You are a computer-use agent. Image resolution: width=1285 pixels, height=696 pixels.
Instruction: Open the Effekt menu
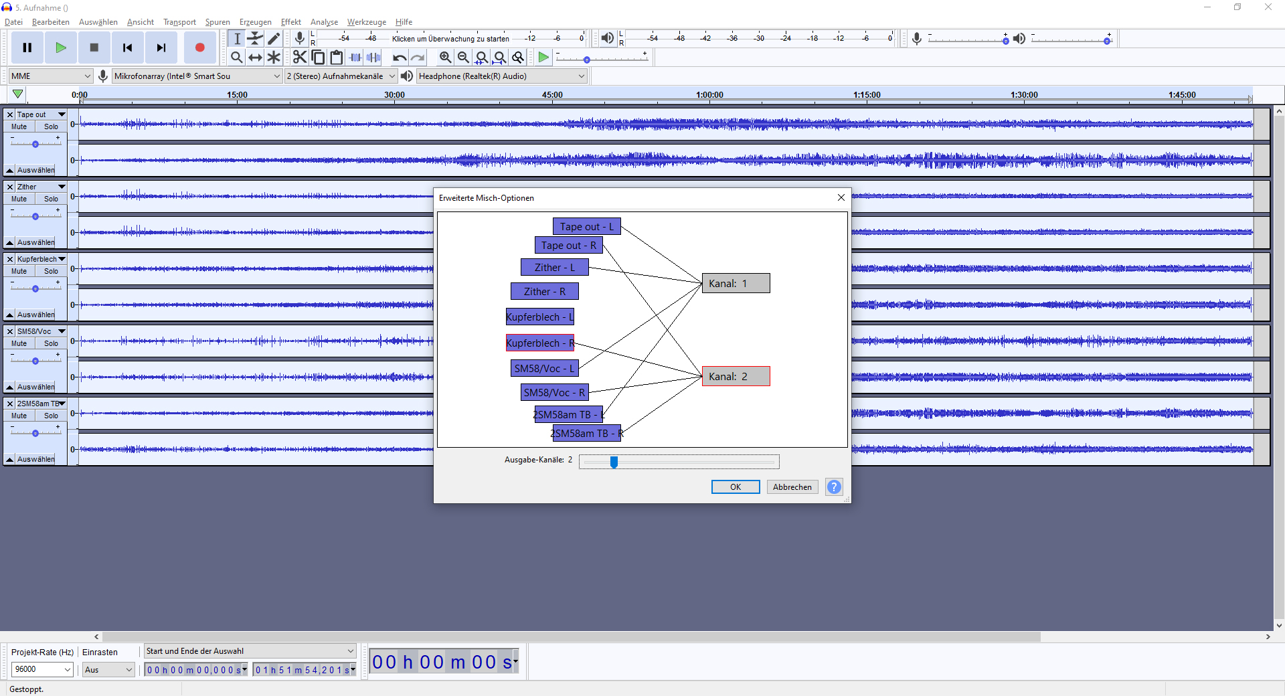pyautogui.click(x=291, y=22)
